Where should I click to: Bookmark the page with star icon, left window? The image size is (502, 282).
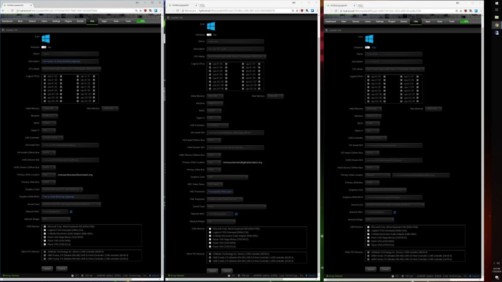click(x=141, y=11)
